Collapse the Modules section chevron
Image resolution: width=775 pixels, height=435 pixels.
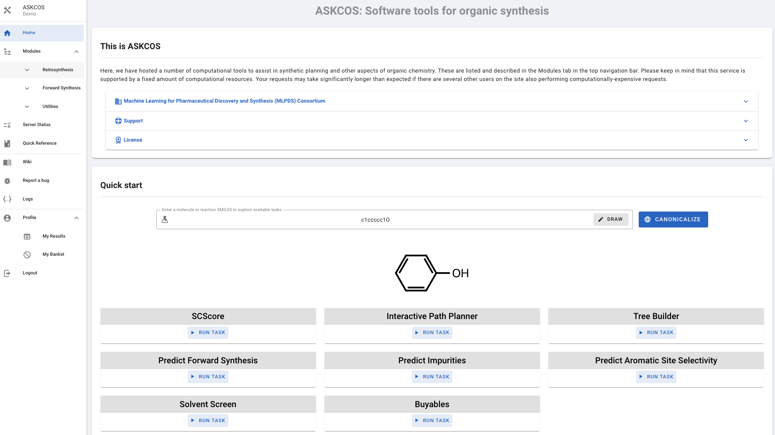click(x=77, y=52)
